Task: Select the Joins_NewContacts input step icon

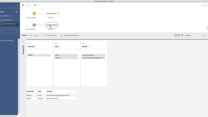Action: [34, 25]
